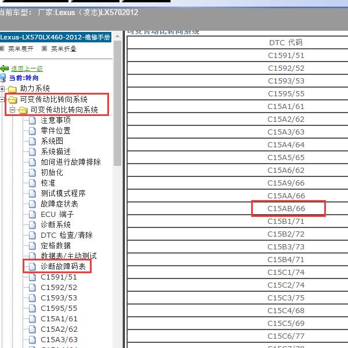Image resolution: width=348 pixels, height=348 pixels.
Task: Open the 定格数据 document icon
Action: pos(32,246)
